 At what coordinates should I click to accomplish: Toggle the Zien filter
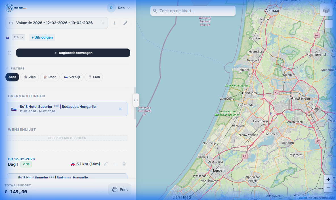pos(30,77)
